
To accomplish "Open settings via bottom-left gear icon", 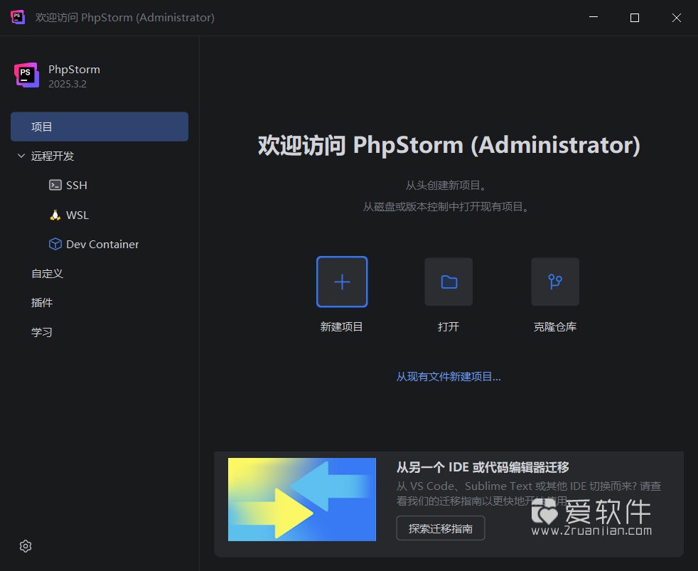I will pyautogui.click(x=26, y=546).
